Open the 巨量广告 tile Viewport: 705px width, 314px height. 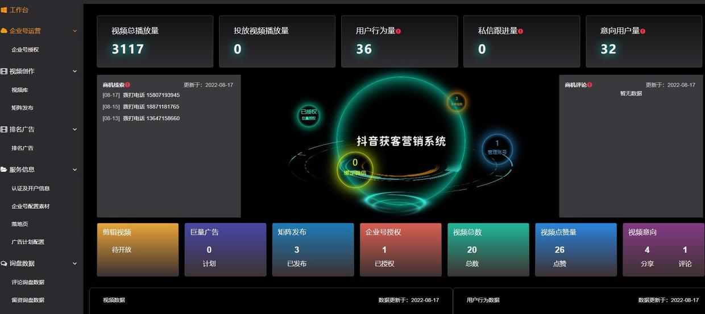225,250
